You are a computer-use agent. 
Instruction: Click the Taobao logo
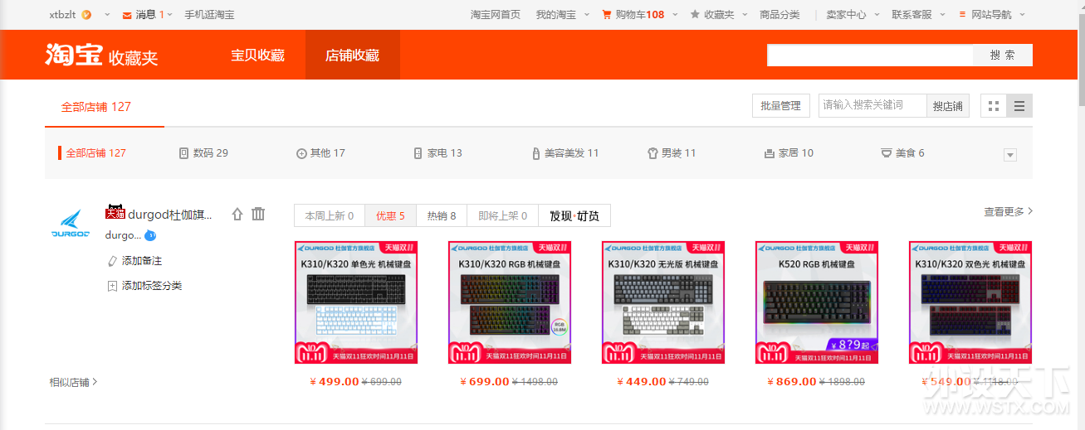74,55
